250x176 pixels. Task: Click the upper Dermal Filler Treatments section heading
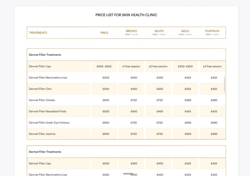pyautogui.click(x=45, y=55)
